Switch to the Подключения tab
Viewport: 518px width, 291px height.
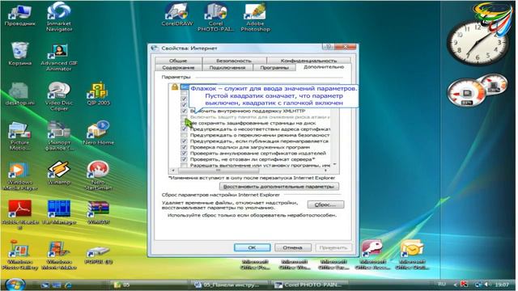pyautogui.click(x=227, y=67)
